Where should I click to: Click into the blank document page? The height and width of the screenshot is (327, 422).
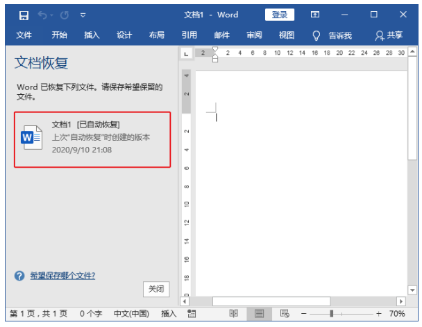(301, 183)
